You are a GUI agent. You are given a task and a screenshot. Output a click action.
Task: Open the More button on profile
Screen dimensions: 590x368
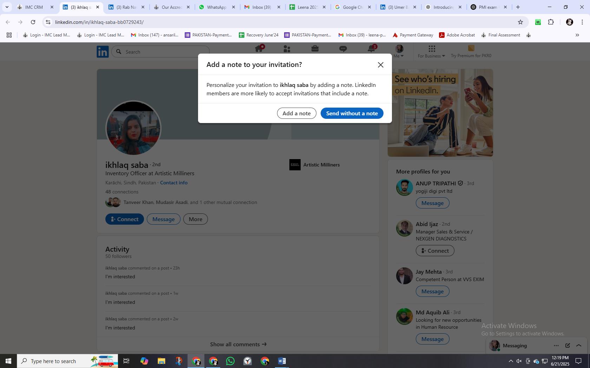[x=196, y=219]
